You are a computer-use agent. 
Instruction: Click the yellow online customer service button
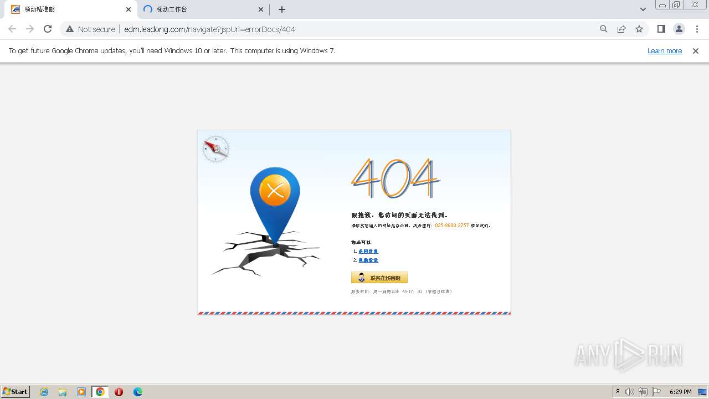click(x=379, y=278)
